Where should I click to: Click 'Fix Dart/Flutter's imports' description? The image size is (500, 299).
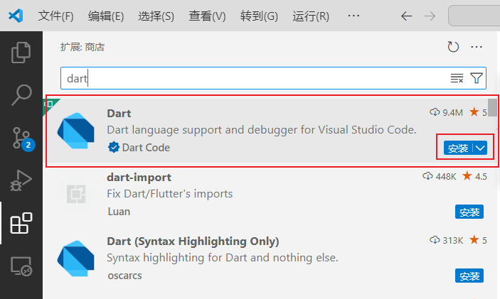coord(170,194)
